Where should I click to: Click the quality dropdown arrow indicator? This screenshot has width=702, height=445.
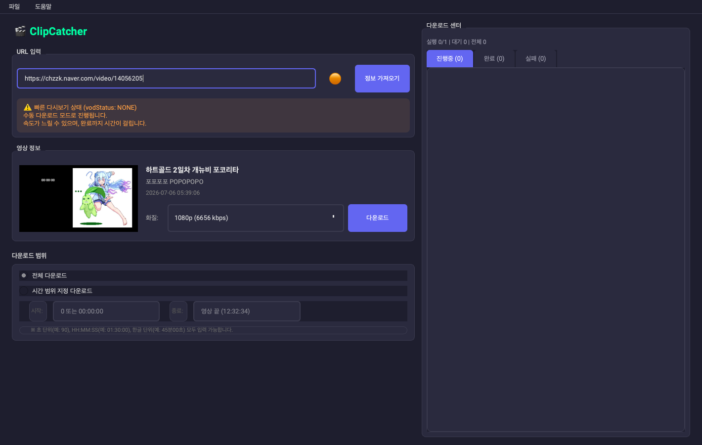pyautogui.click(x=333, y=217)
